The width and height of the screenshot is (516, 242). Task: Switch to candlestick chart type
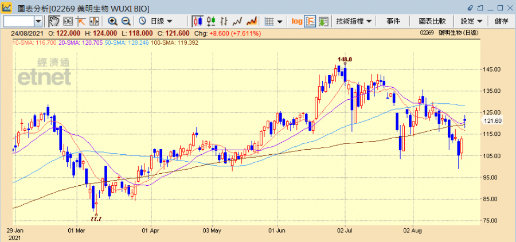pyautogui.click(x=198, y=21)
